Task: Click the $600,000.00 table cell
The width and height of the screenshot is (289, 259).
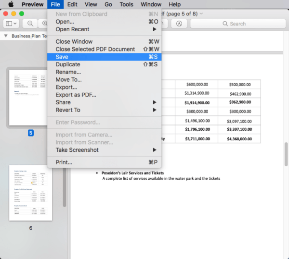Action: [x=197, y=85]
